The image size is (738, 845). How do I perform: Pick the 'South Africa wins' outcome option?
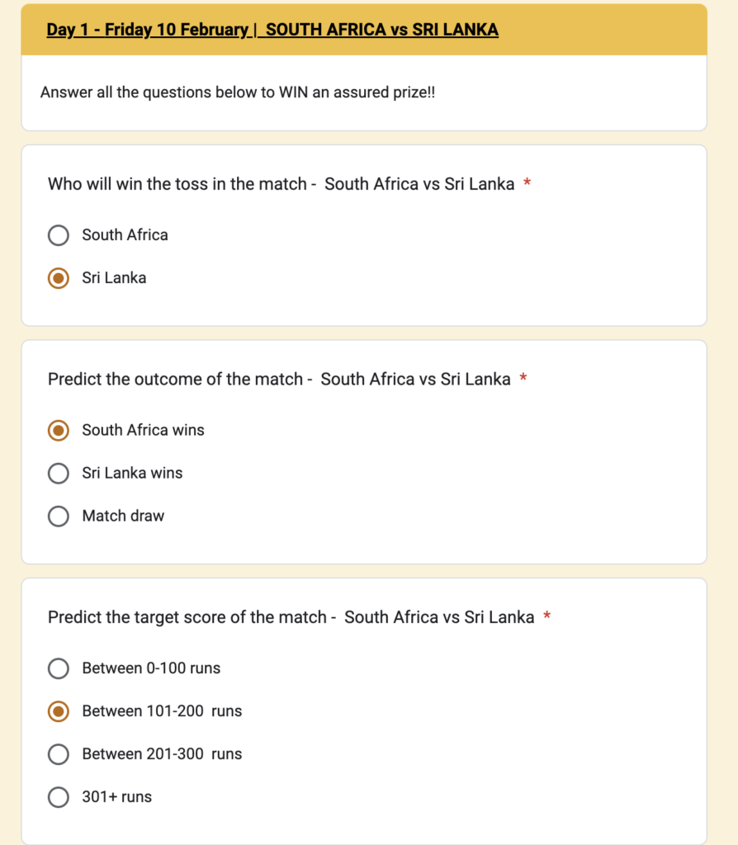(59, 430)
